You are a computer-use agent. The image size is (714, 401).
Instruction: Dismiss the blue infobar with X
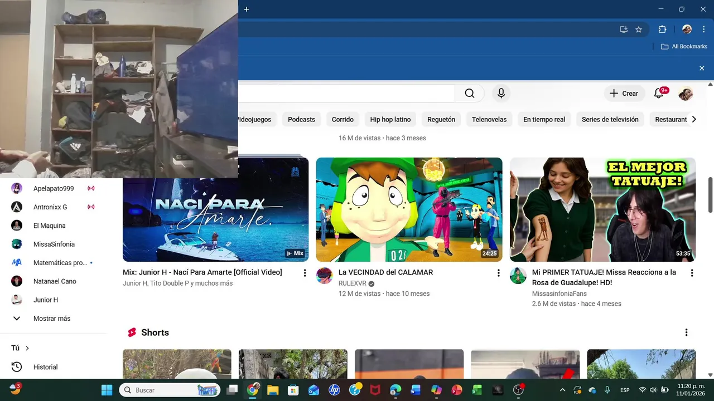pos(702,68)
